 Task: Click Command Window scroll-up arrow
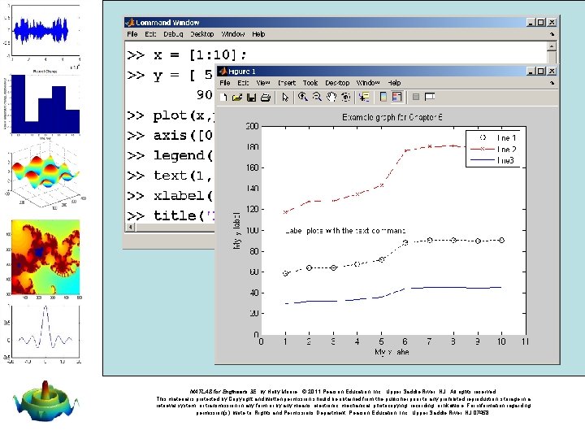552,46
